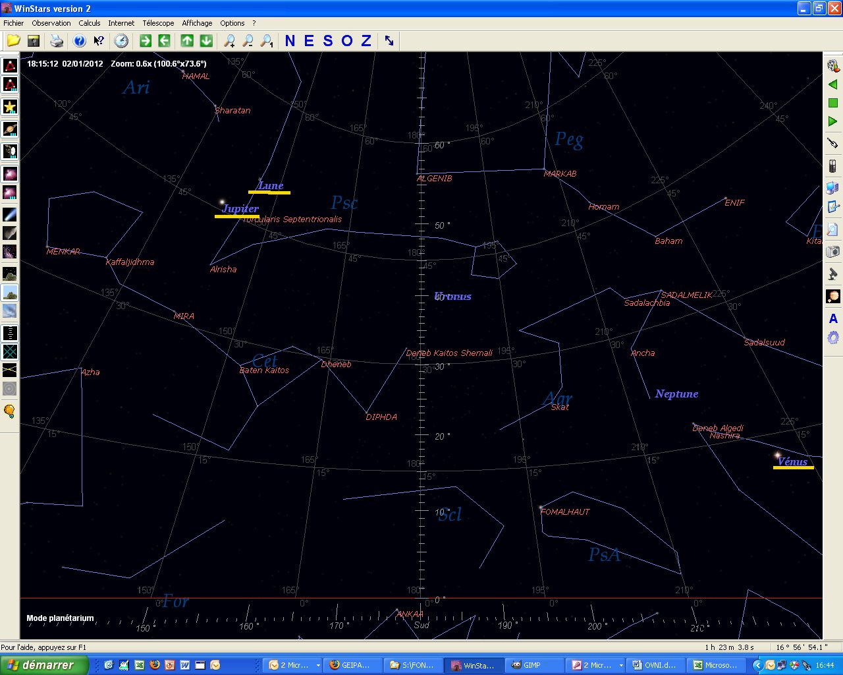
Task: Toggle the planets display with Saturn icon
Action: pos(10,129)
